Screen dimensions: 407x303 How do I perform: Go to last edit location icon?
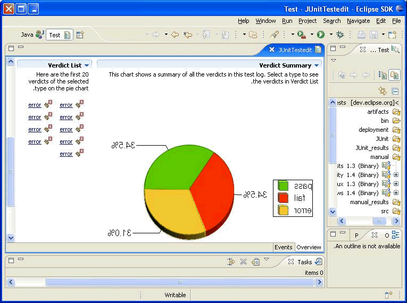[188, 35]
